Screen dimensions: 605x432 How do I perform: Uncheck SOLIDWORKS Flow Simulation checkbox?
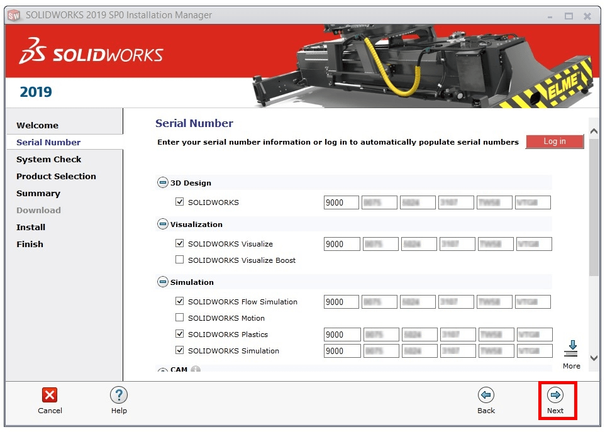pyautogui.click(x=179, y=301)
